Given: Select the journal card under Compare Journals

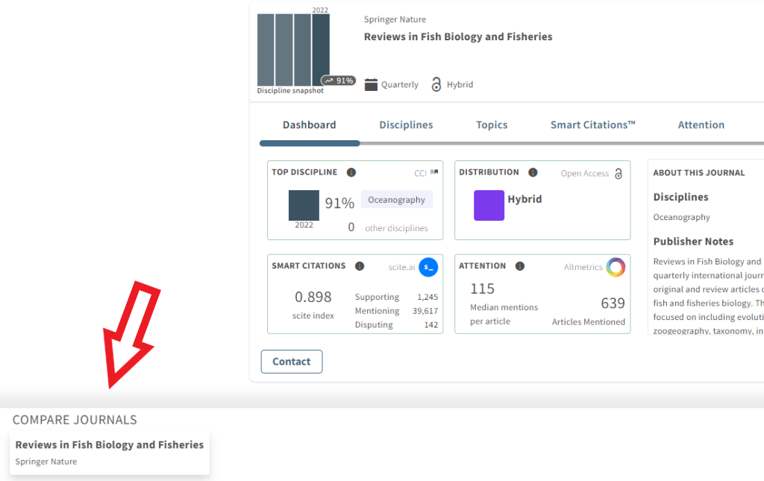Looking at the screenshot, I should click(109, 452).
